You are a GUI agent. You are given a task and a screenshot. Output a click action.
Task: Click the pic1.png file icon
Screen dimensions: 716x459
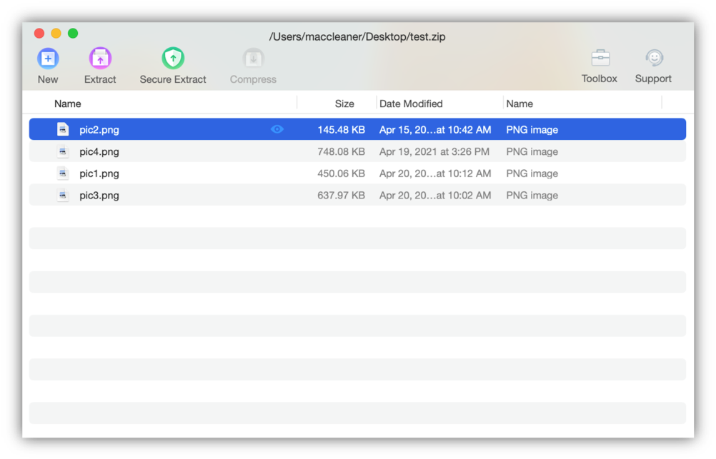tap(64, 173)
